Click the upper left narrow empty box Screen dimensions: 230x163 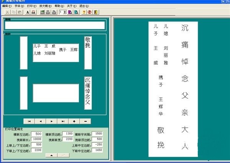24,53
